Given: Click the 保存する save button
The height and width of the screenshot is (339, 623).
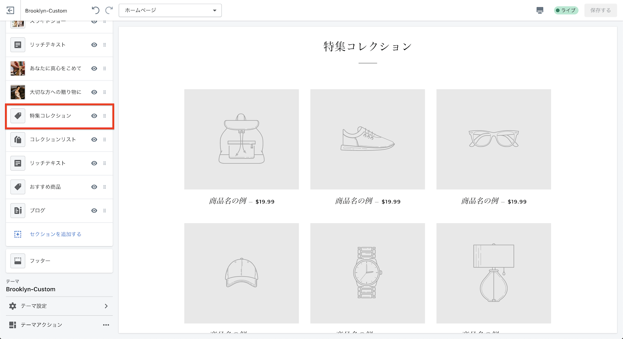Looking at the screenshot, I should (x=600, y=10).
